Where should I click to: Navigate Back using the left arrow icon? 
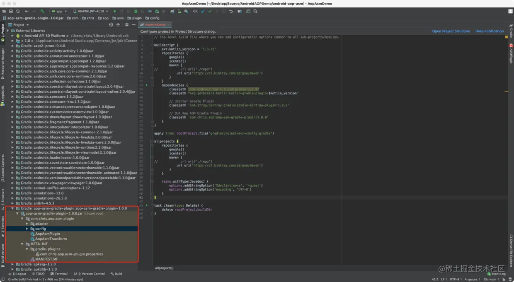27,11
